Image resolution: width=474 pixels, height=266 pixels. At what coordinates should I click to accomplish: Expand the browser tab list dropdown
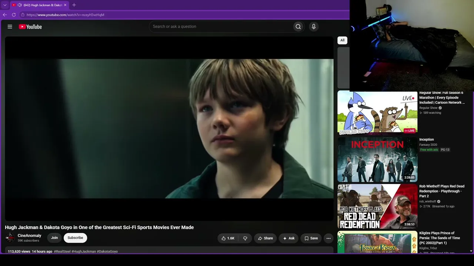tap(5, 5)
